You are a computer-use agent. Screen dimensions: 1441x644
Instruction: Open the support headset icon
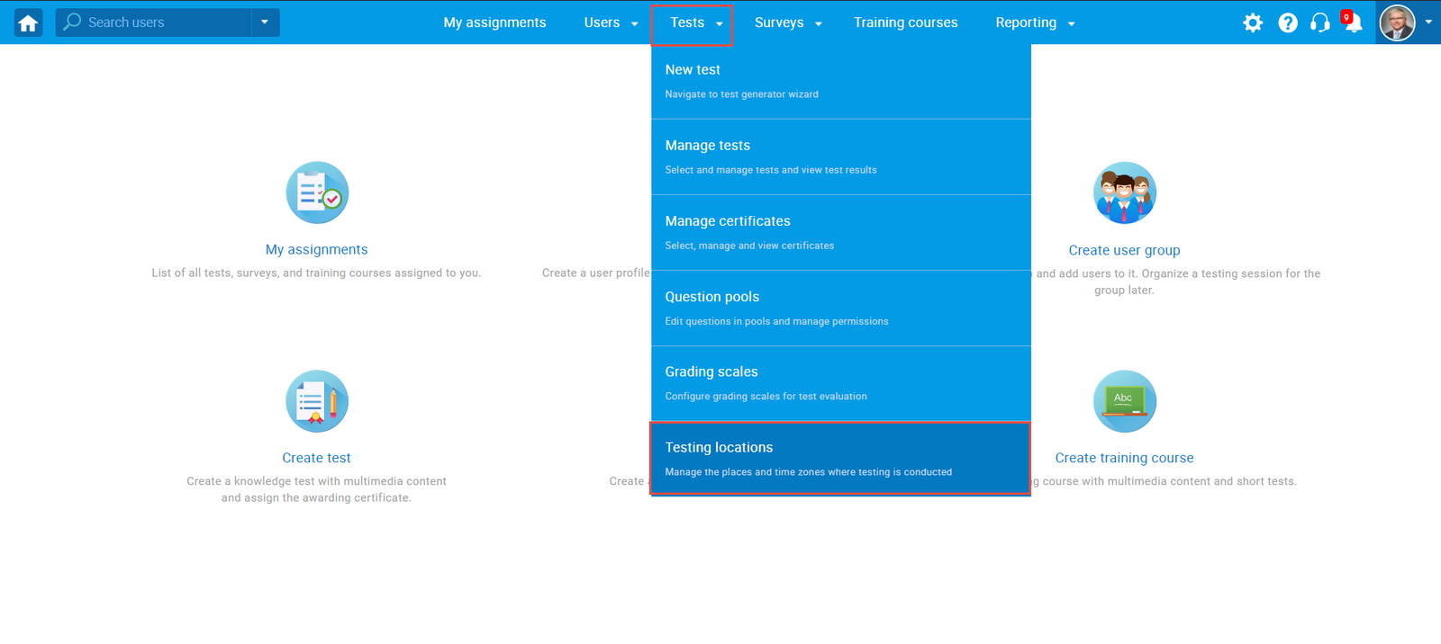click(1320, 22)
